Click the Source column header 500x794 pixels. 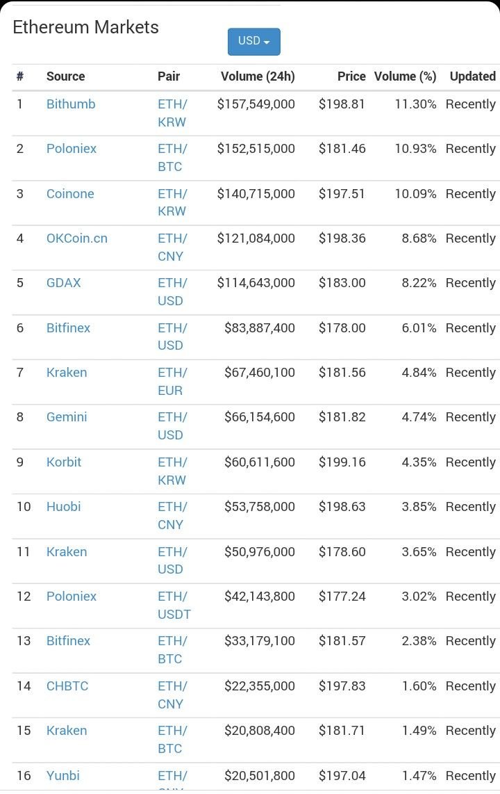pyautogui.click(x=65, y=76)
